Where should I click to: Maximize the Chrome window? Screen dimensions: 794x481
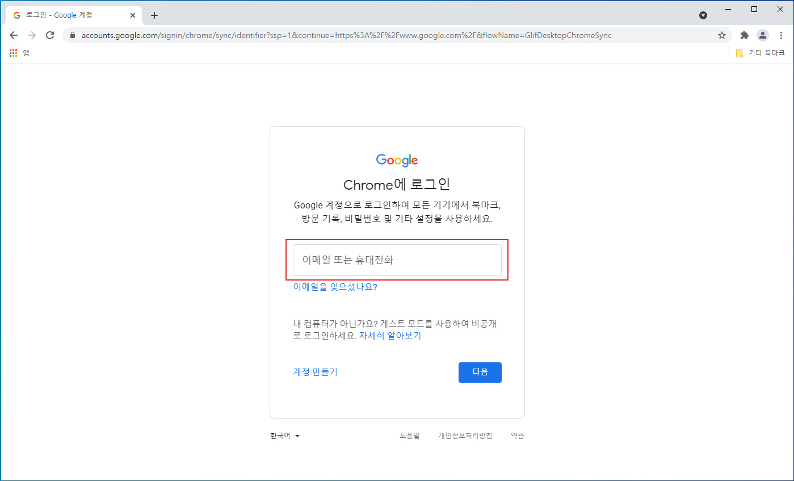[754, 9]
